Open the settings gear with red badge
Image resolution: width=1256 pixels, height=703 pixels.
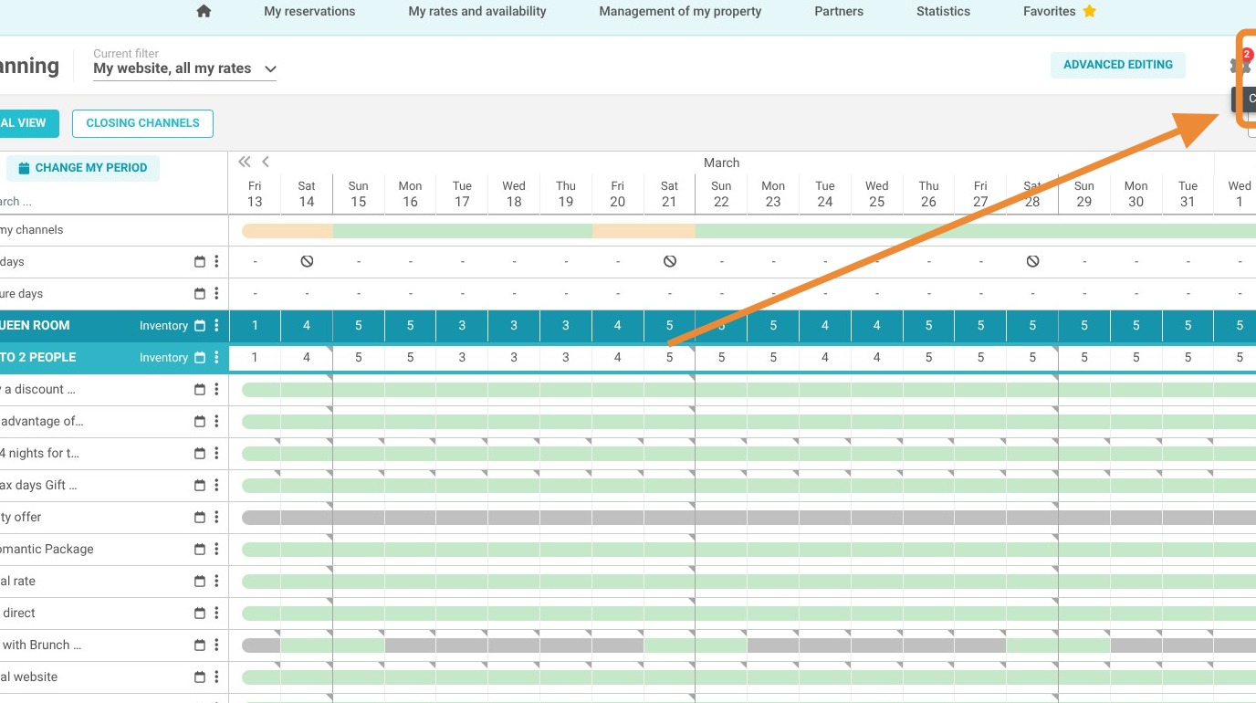point(1240,64)
